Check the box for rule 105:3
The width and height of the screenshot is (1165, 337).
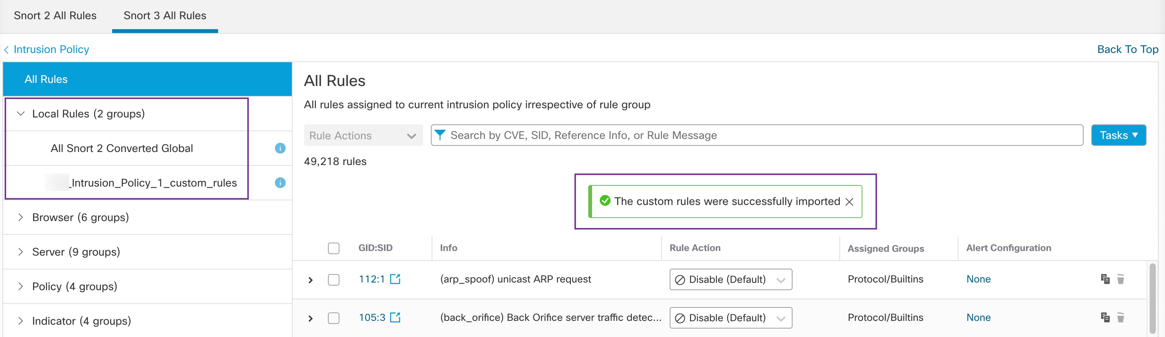click(333, 318)
